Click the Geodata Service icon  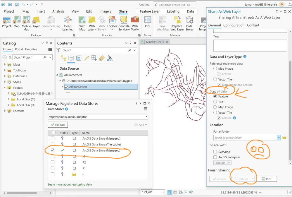(x=124, y=20)
